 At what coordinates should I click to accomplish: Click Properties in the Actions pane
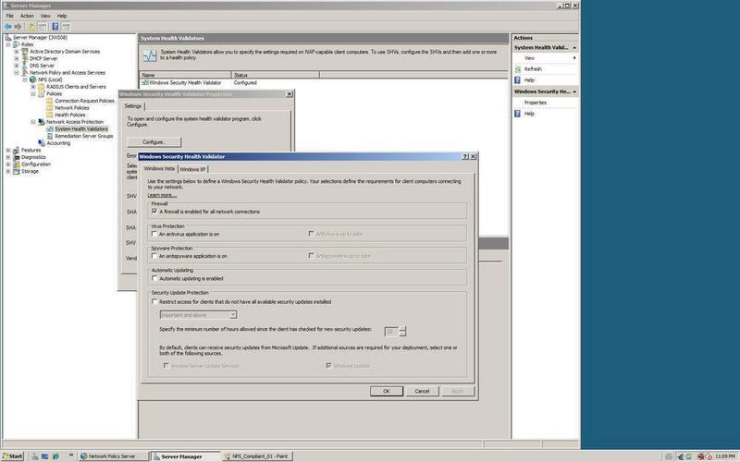pyautogui.click(x=536, y=103)
